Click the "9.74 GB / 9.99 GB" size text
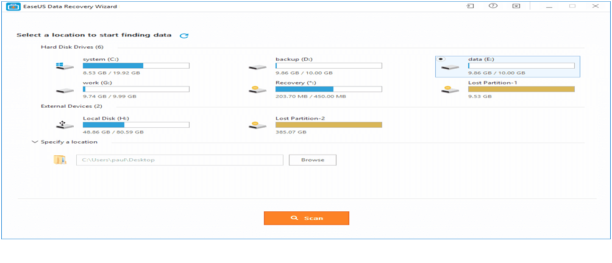The width and height of the screenshot is (612, 263). pos(110,96)
